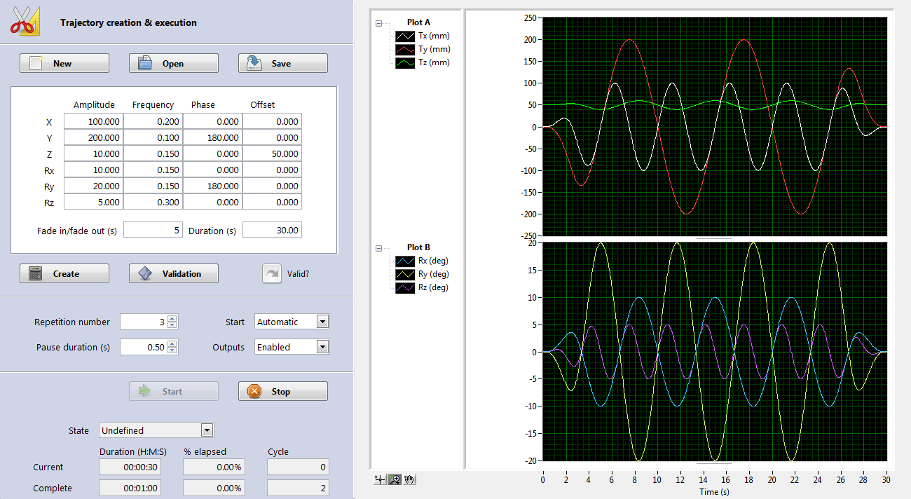Image resolution: width=911 pixels, height=499 pixels.
Task: Open the Outputs dropdown showing Enabled
Action: pyautogui.click(x=292, y=347)
